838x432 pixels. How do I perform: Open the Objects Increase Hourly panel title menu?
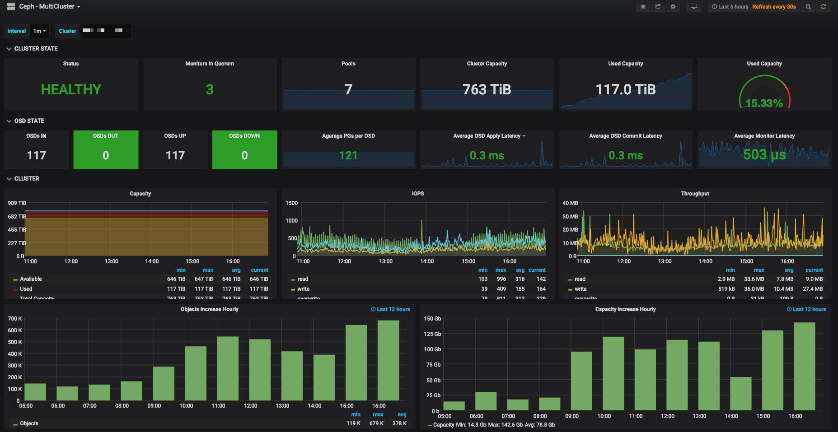pos(210,309)
